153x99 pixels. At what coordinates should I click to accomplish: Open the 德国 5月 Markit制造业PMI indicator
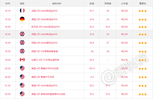44,19
